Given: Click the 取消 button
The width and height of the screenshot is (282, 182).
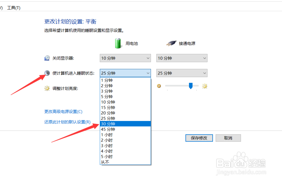Looking at the screenshot, I should pos(228,138).
